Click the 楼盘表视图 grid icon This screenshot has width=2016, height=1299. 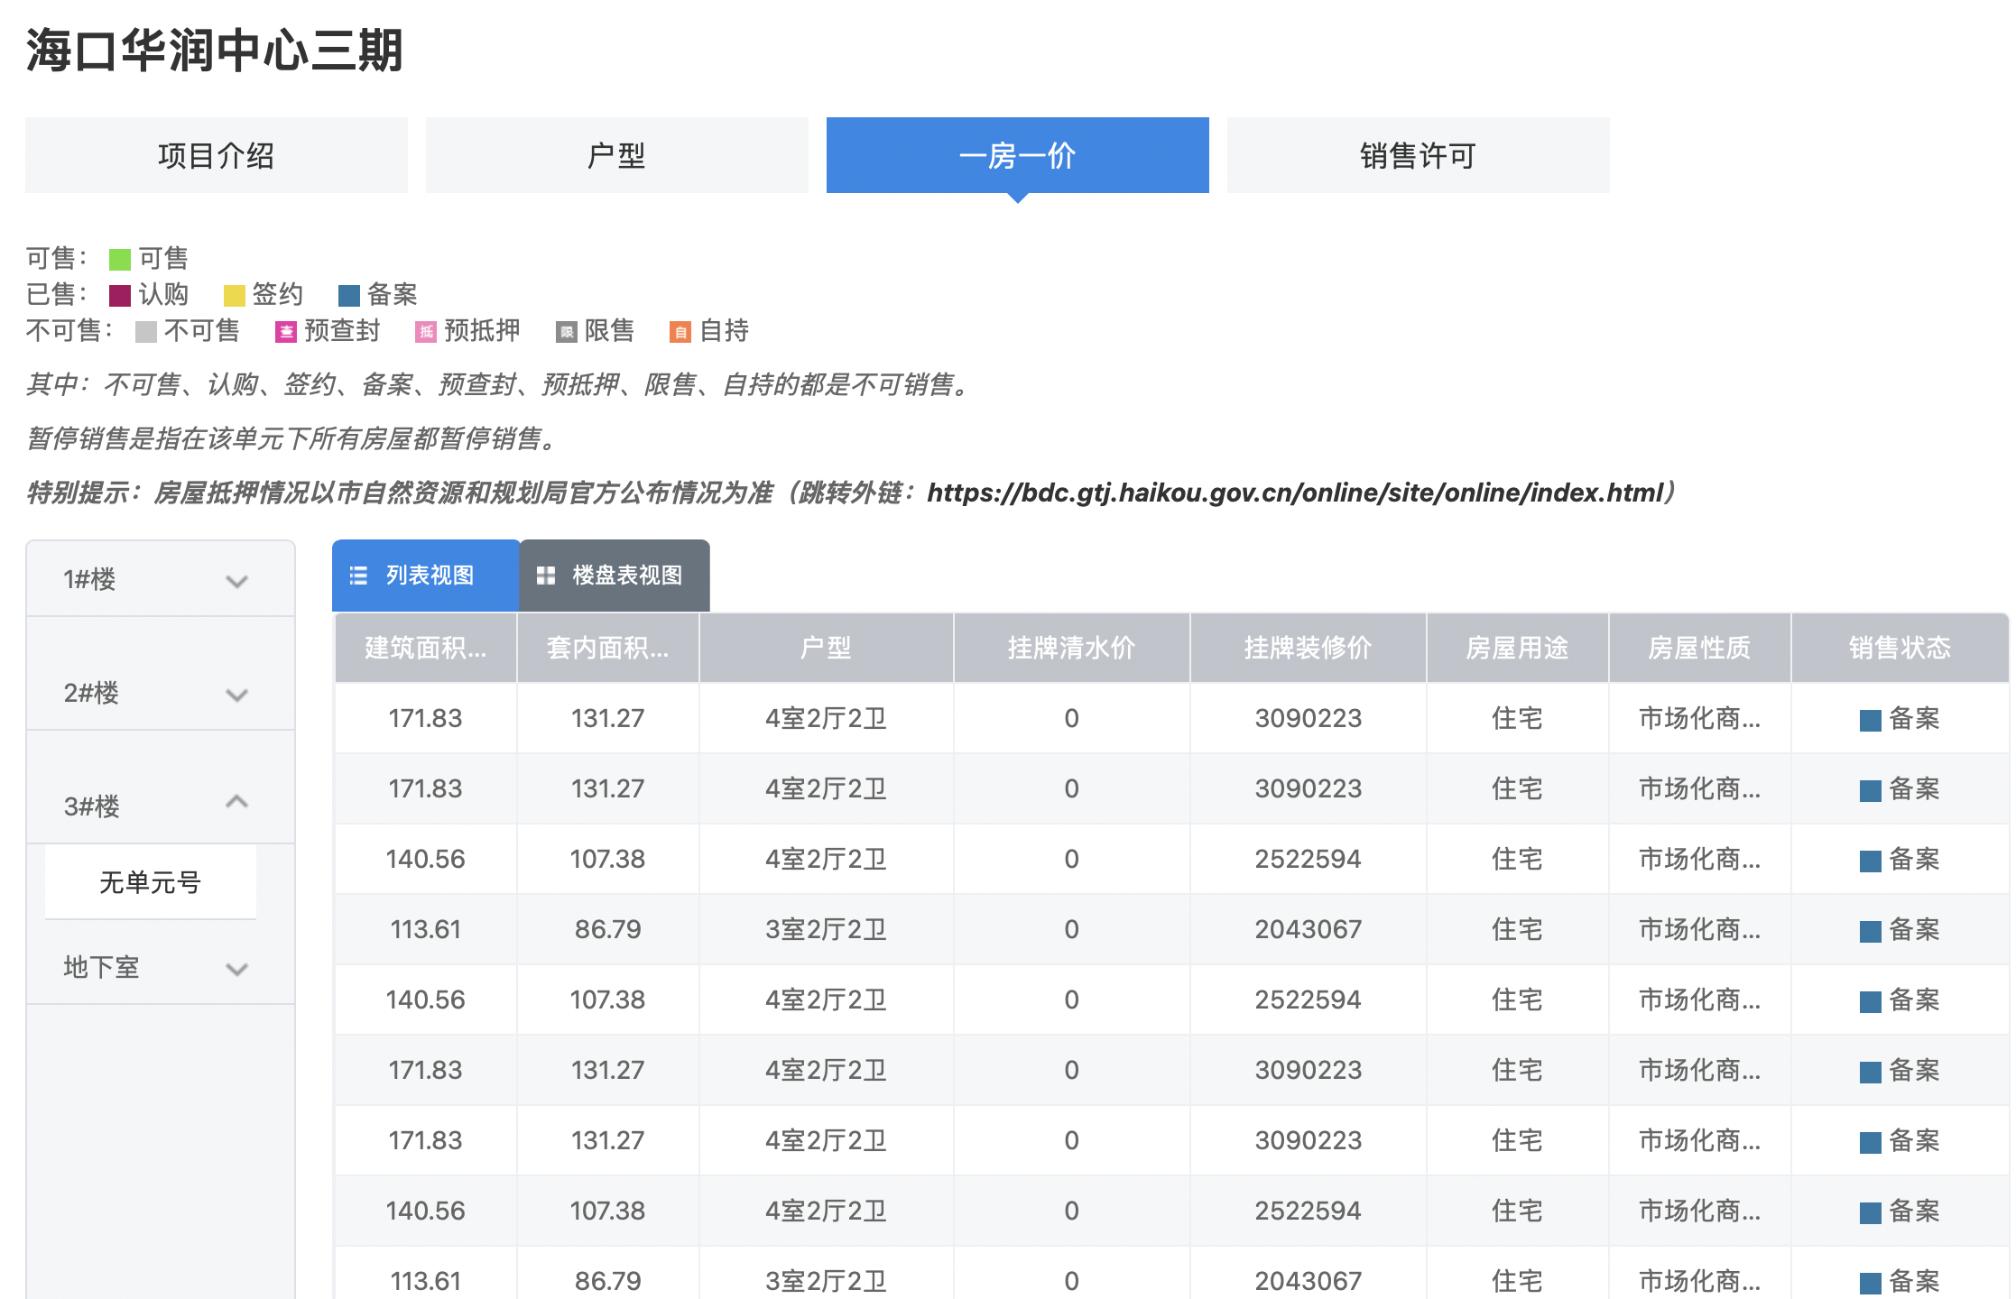tap(546, 576)
